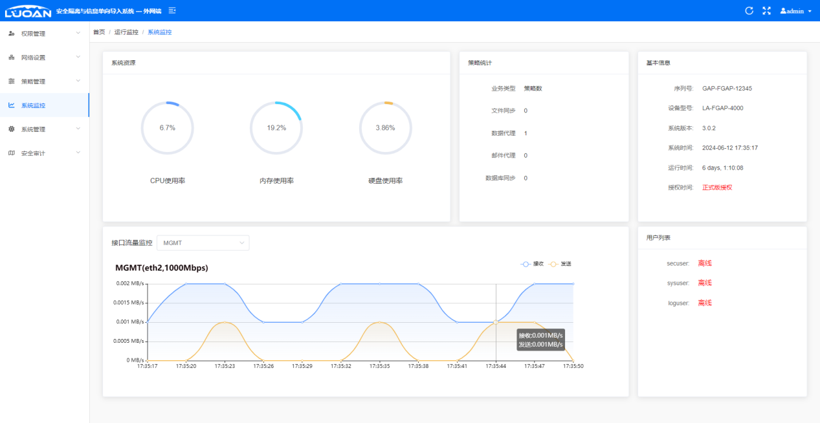The image size is (820, 423).
Task: Click the 运行监控 breadcrumb
Action: (x=126, y=32)
